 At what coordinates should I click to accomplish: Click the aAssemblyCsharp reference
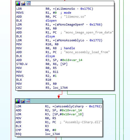click(x=70, y=106)
